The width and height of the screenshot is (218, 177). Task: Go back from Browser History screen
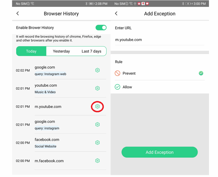(18, 13)
